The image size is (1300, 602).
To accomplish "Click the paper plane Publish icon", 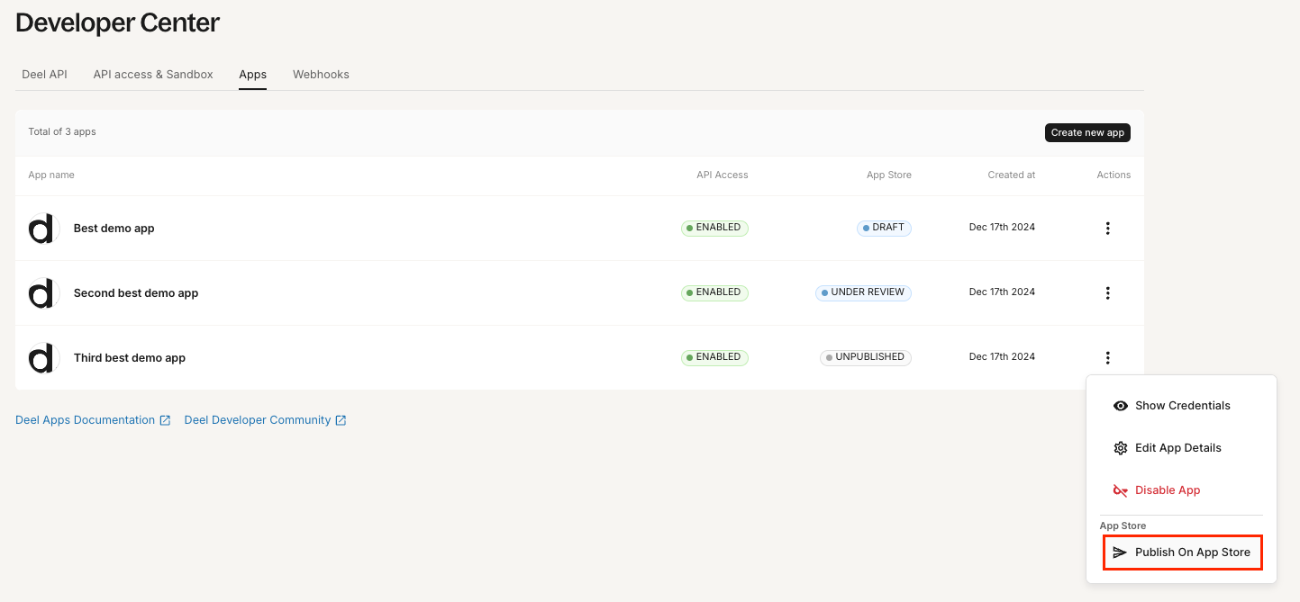I will 1120,553.
